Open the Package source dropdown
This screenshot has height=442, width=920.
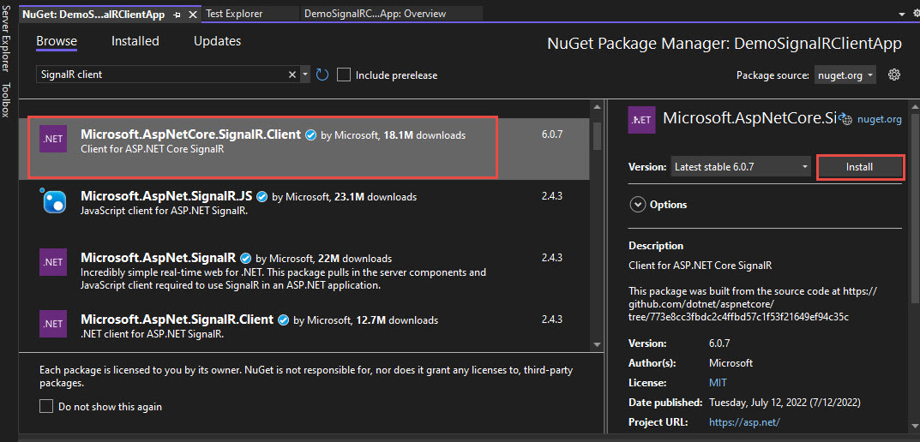click(844, 75)
